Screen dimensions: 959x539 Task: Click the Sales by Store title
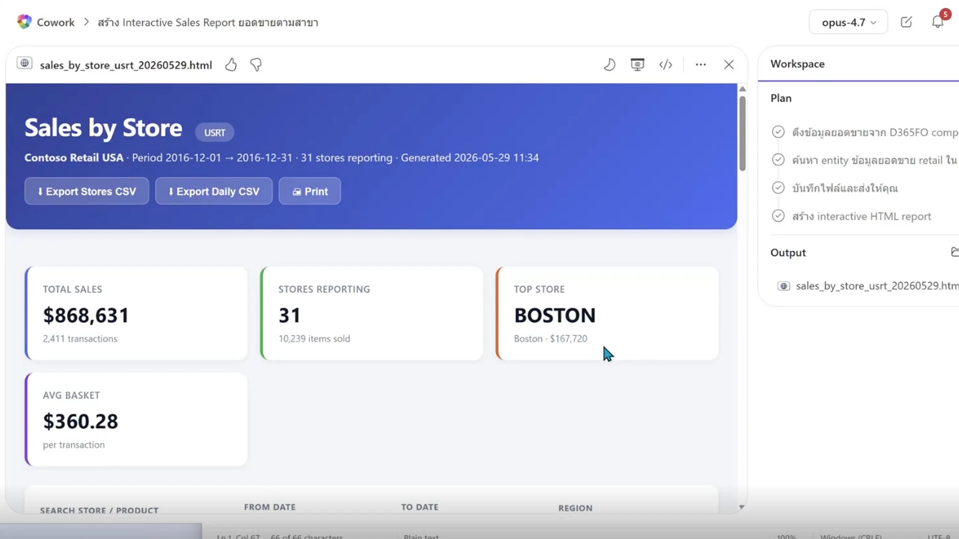(103, 128)
